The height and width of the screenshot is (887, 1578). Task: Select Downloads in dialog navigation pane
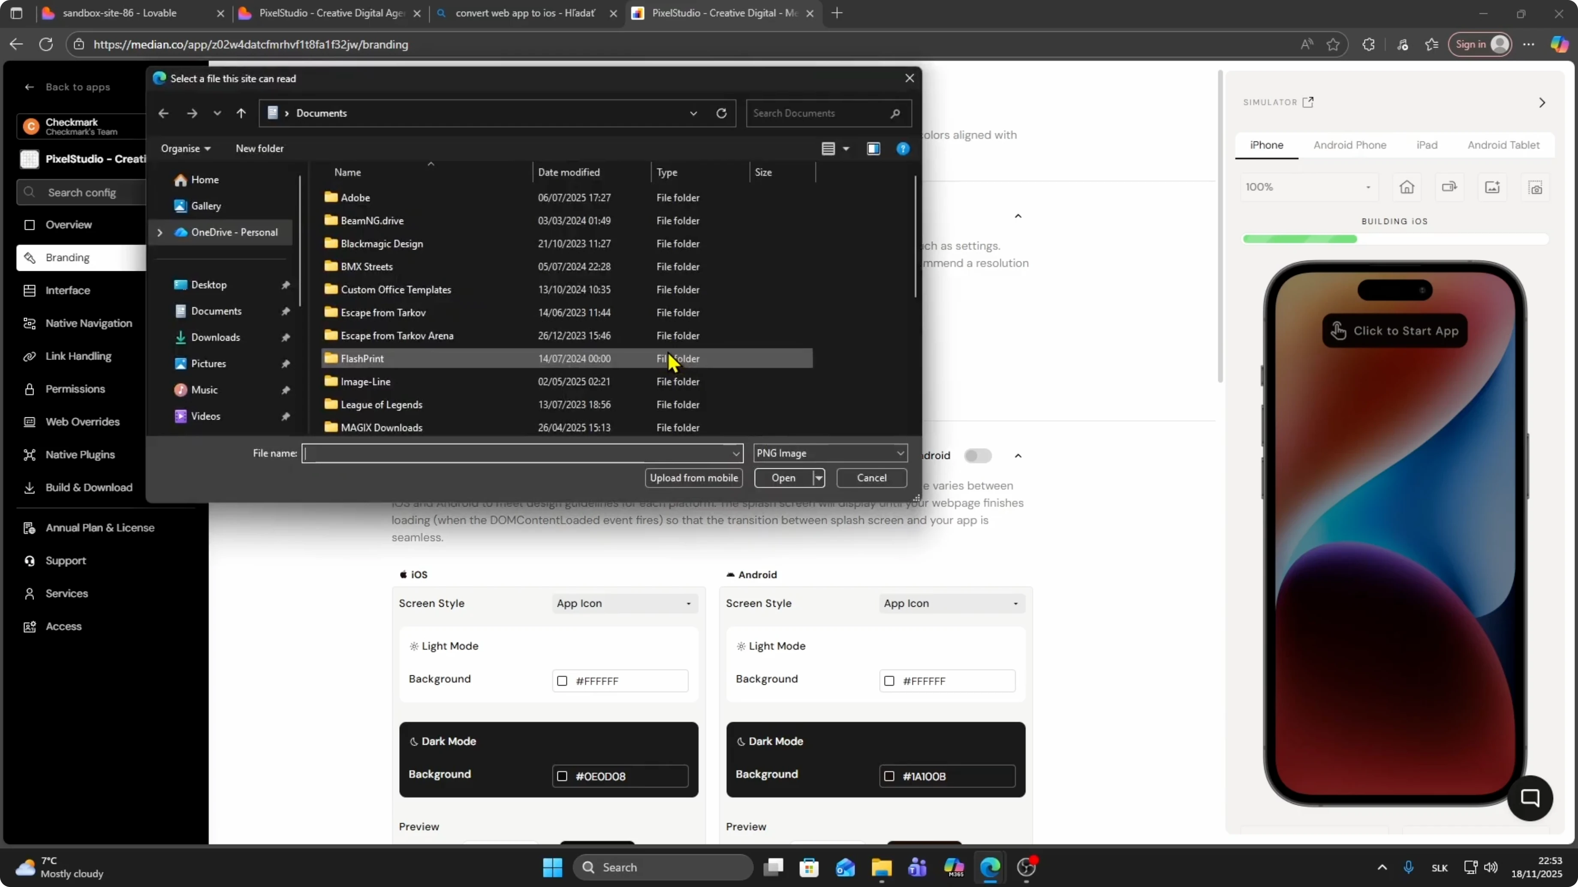click(215, 338)
